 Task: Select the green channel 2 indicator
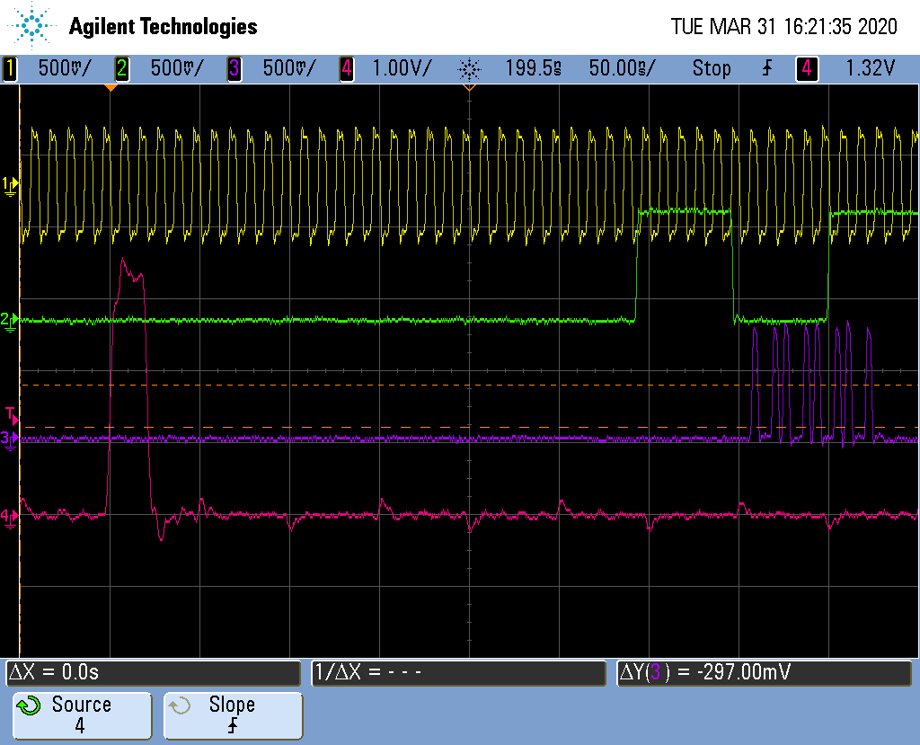pyautogui.click(x=121, y=68)
